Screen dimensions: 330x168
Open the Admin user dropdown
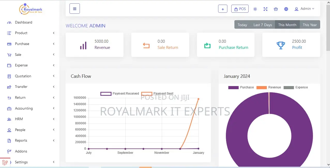[x=304, y=9]
